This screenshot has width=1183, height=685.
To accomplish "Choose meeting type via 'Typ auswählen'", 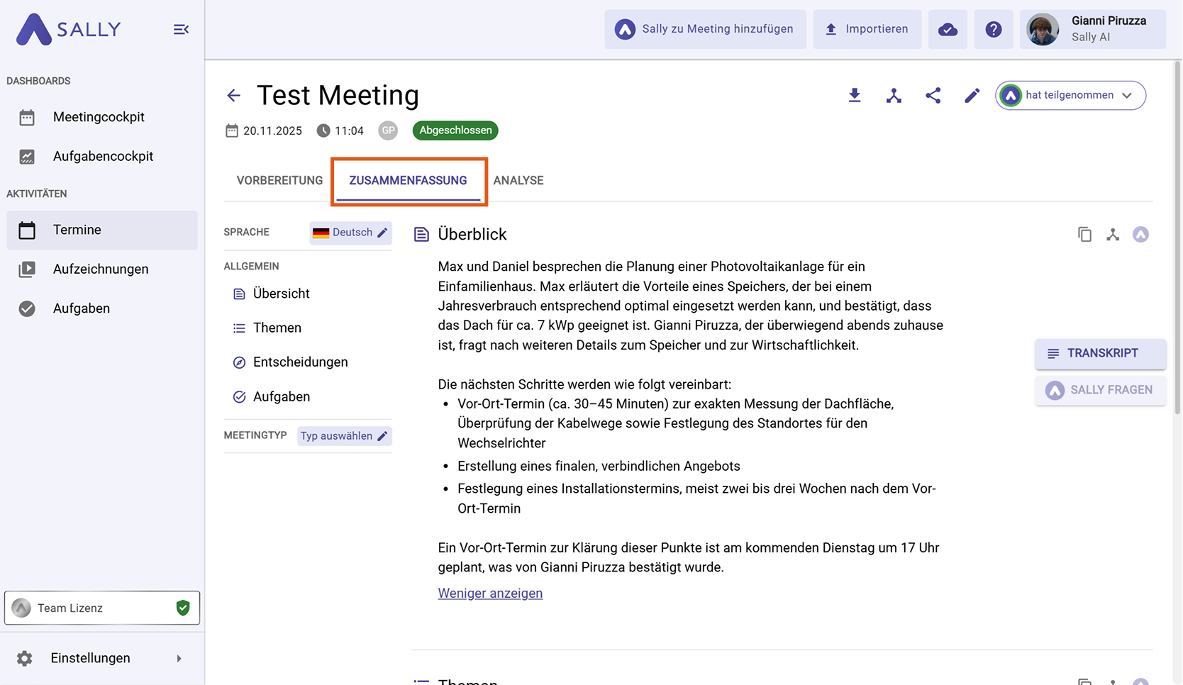I will coord(344,435).
